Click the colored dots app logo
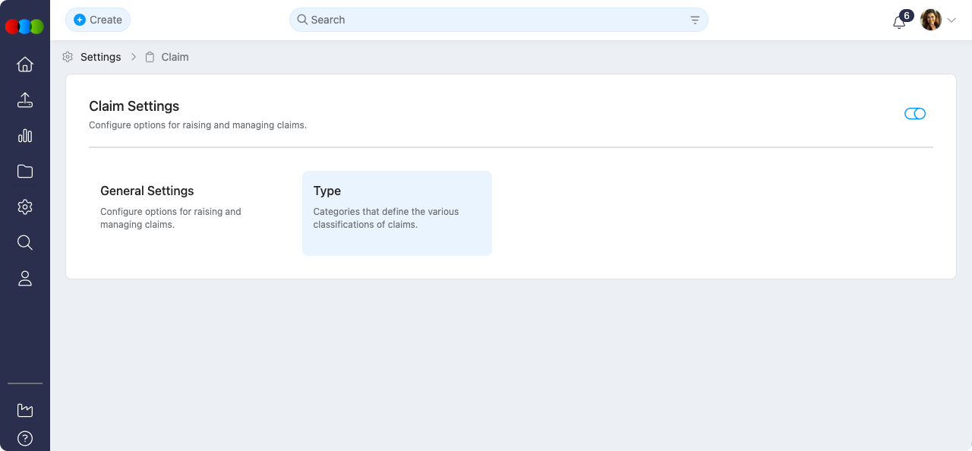 click(x=24, y=27)
